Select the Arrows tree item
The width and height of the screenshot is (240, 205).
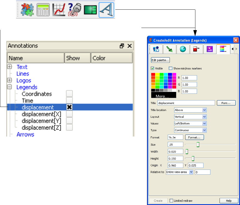[x=26, y=134]
